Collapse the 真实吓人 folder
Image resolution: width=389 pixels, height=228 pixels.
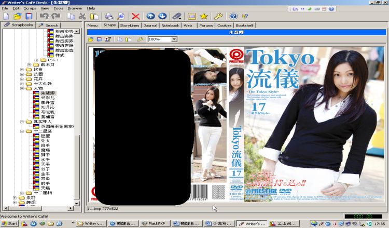[22, 122]
